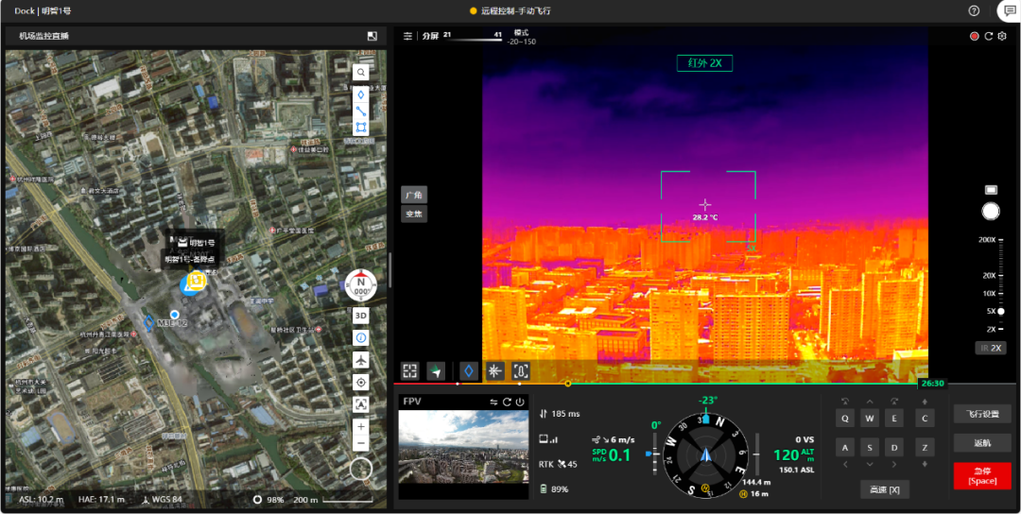Zoom out on the map
This screenshot has width=1021, height=514.
361,444
